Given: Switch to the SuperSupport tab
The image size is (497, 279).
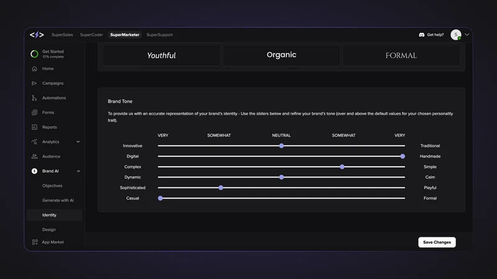Looking at the screenshot, I should 160,35.
